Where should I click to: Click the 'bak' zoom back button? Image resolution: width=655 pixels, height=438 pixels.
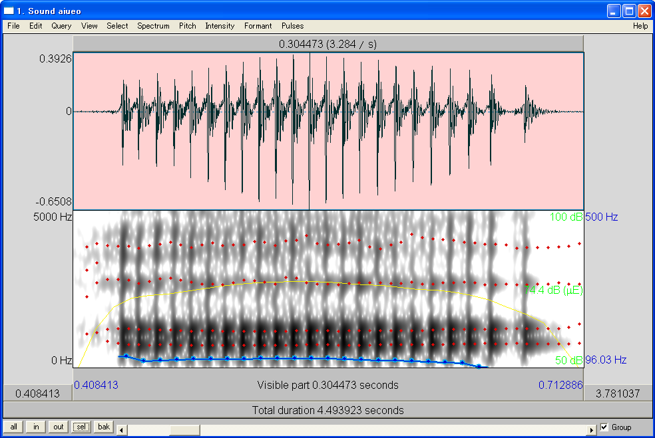(104, 427)
